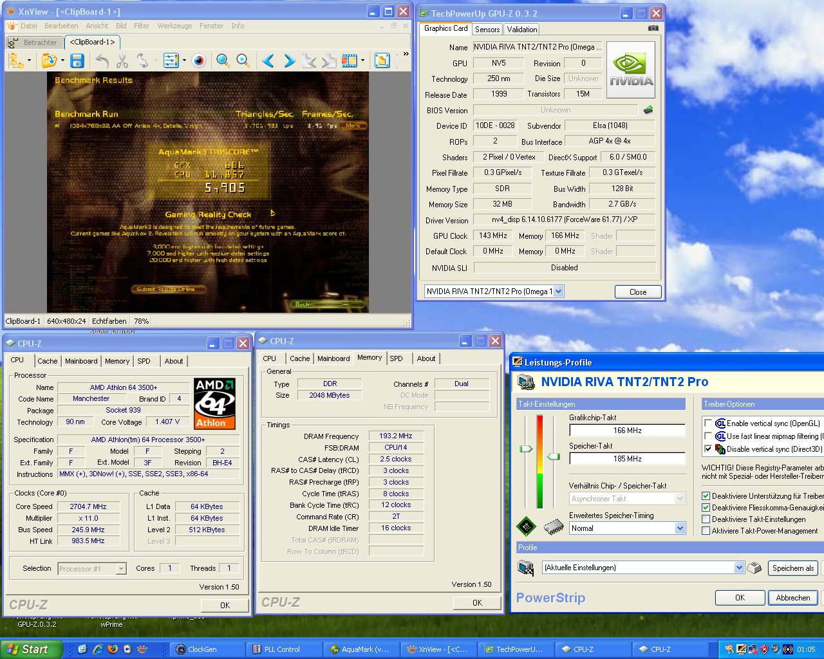Switch to the Betrachter tab in XnView

point(33,42)
